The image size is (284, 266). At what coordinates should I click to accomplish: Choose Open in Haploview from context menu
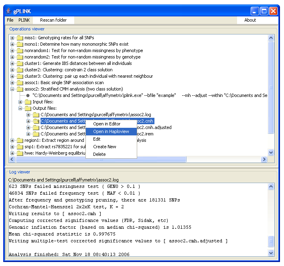click(x=111, y=132)
